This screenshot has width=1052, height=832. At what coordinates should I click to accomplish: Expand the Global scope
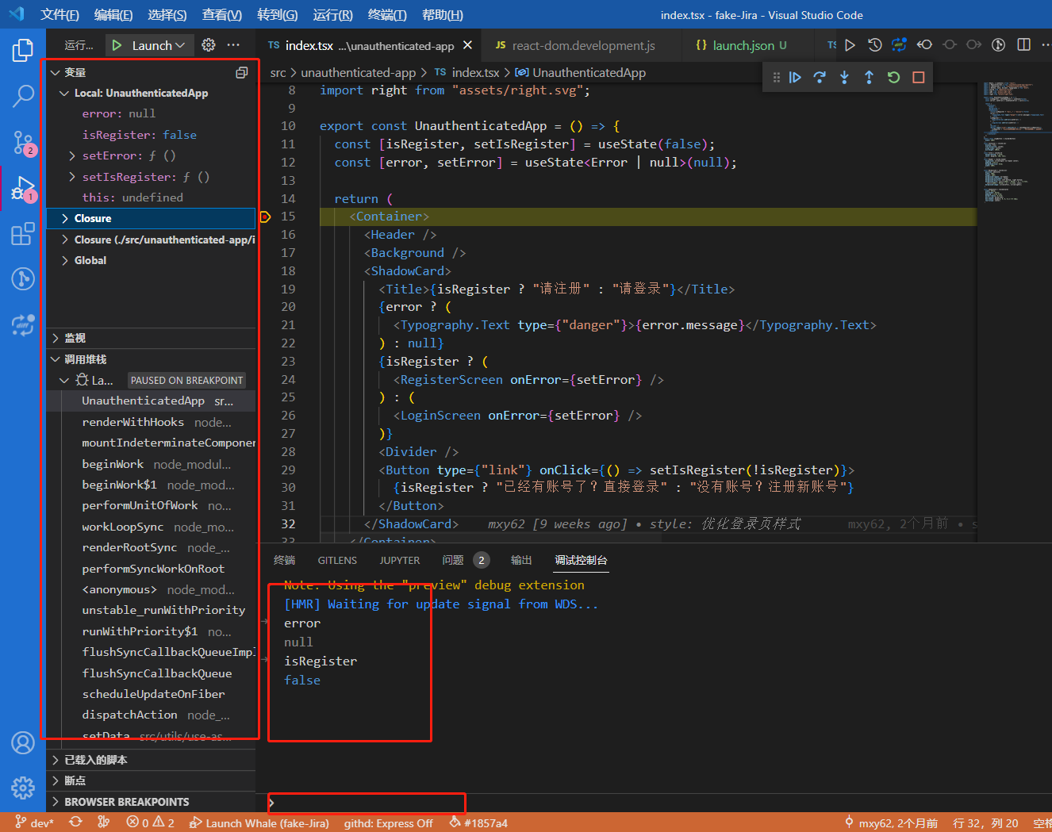(151, 260)
